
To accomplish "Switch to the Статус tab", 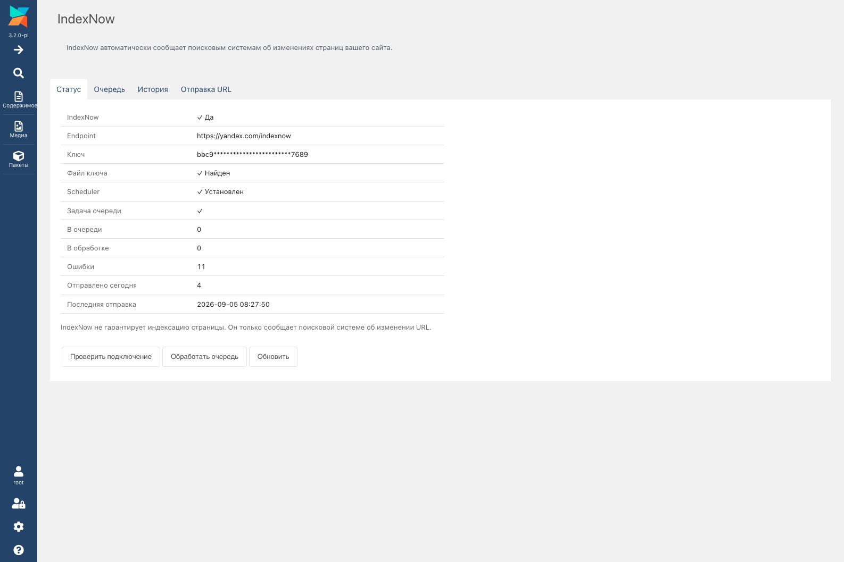I will click(x=69, y=89).
